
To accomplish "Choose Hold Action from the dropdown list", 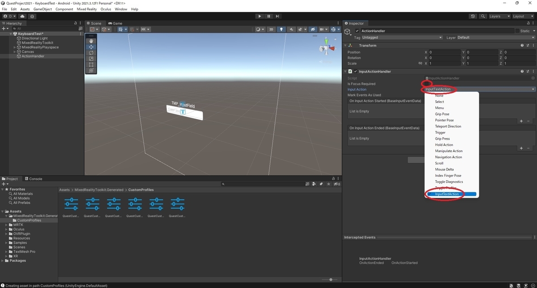I will point(444,145).
